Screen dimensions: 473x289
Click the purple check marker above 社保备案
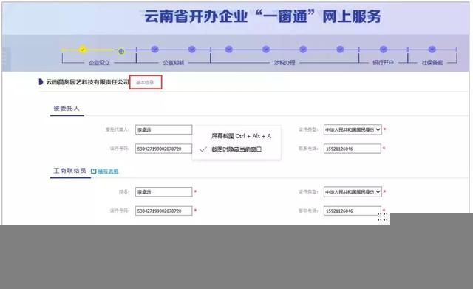[x=432, y=50]
